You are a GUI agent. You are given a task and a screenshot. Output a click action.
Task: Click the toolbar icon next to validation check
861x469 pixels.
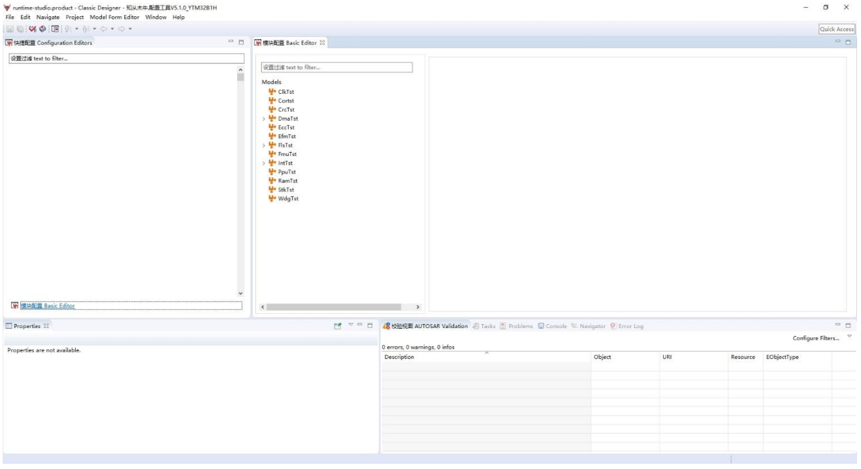42,29
